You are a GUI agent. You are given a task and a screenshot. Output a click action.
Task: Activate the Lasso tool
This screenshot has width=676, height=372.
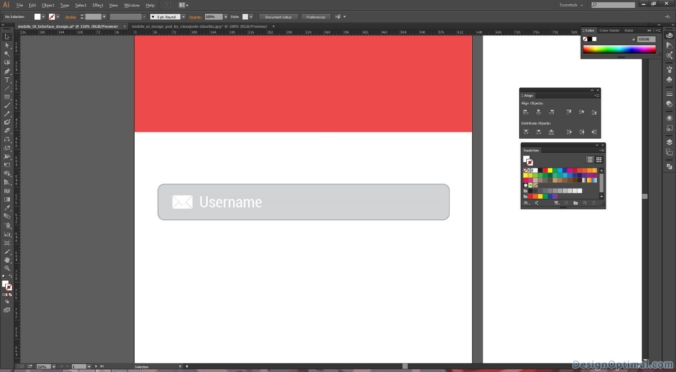[x=7, y=62]
